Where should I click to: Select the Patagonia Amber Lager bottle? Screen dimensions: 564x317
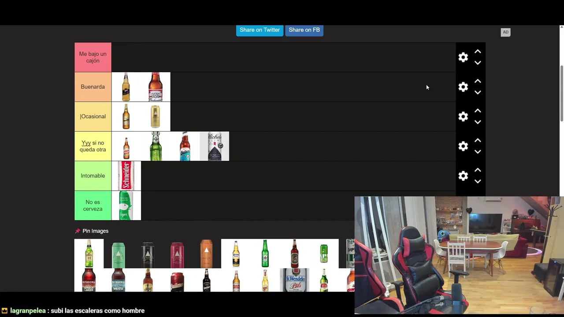[89, 280]
